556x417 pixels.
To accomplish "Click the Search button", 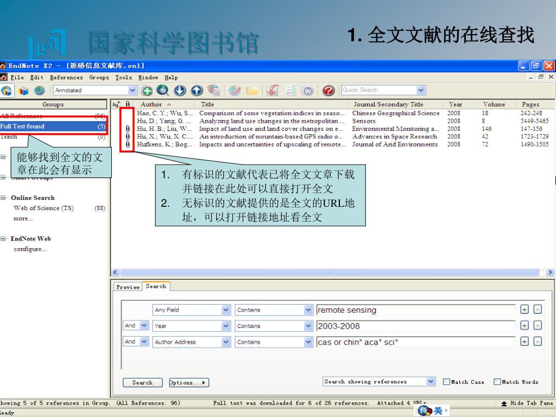I will [143, 383].
